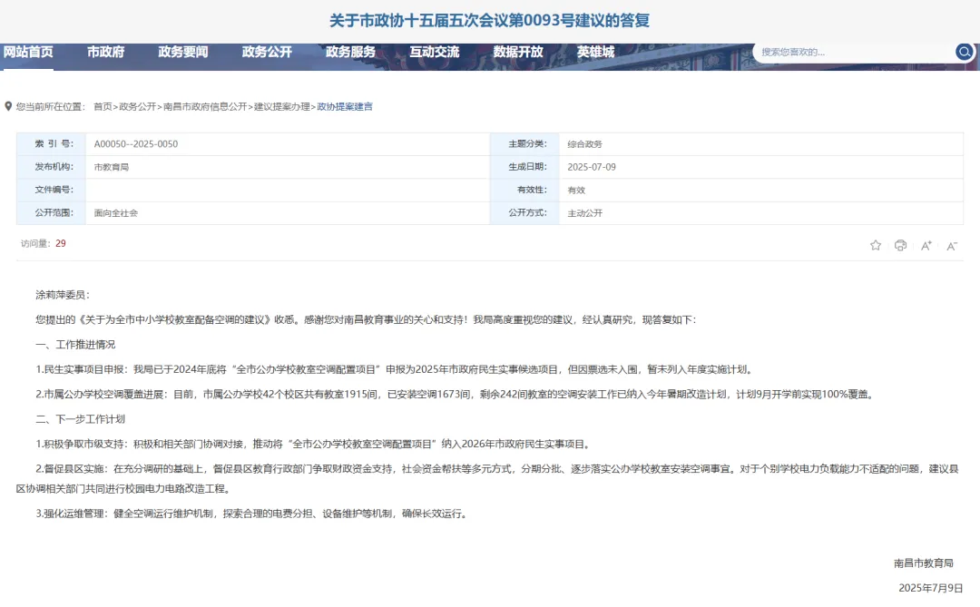Screen dimensions: 980x607
Task: Click the heading 二、下一步工作计划
Action: coord(80,419)
